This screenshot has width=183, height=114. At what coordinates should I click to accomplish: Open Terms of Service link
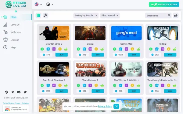point(8,103)
